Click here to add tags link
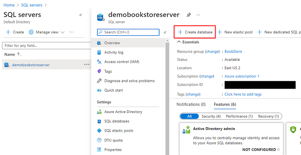The width and height of the screenshot is (301, 155). (243, 94)
